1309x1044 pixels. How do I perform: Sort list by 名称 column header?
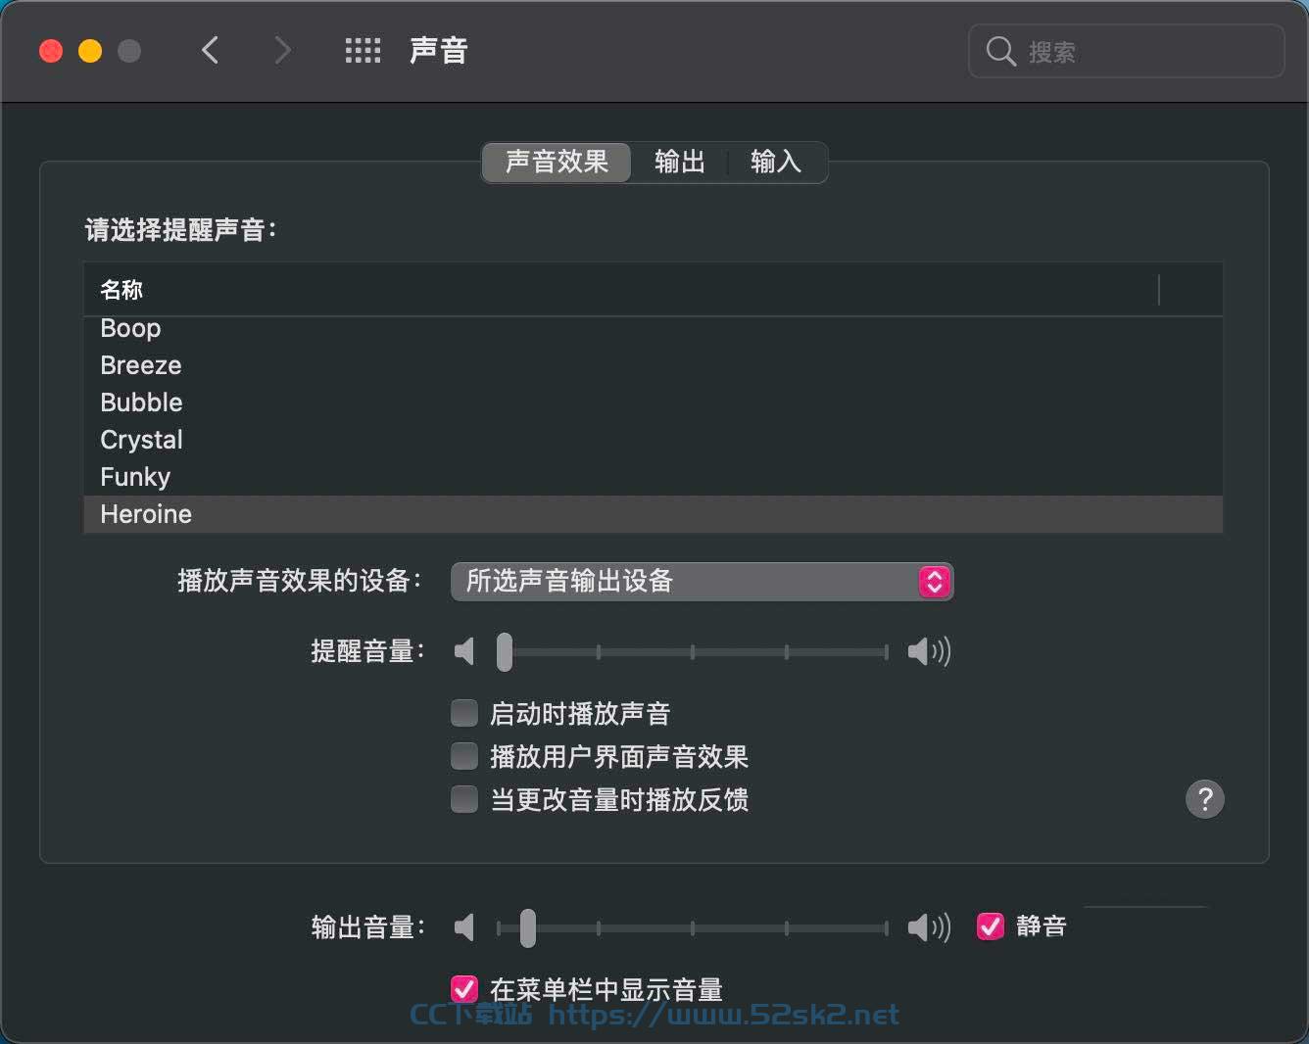tap(621, 290)
